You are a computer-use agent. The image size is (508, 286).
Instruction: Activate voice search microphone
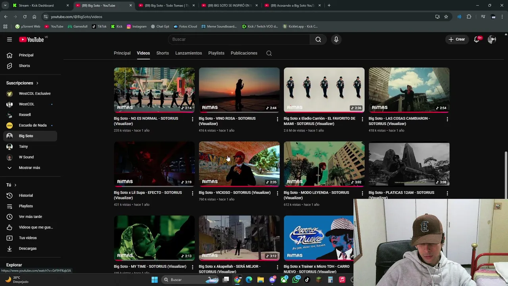pos(336,39)
